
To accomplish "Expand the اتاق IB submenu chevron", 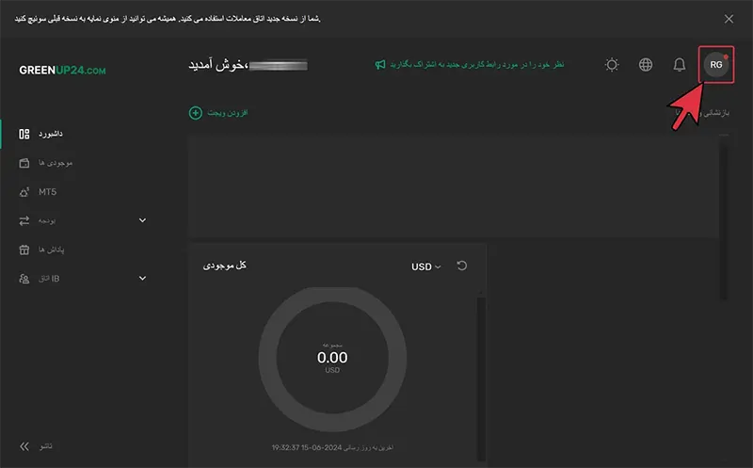I will coord(143,278).
